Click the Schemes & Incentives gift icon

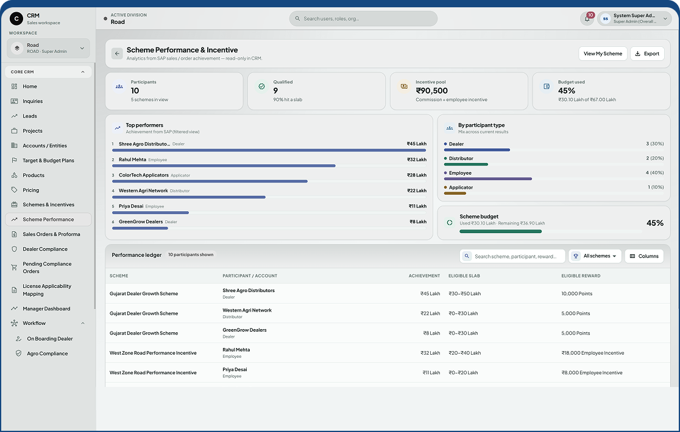(14, 204)
